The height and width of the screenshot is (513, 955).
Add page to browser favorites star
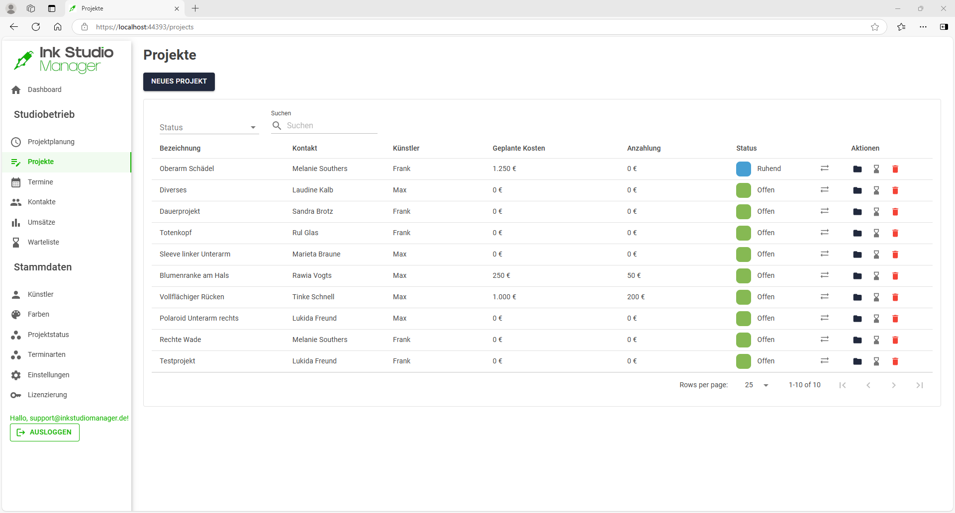click(874, 27)
